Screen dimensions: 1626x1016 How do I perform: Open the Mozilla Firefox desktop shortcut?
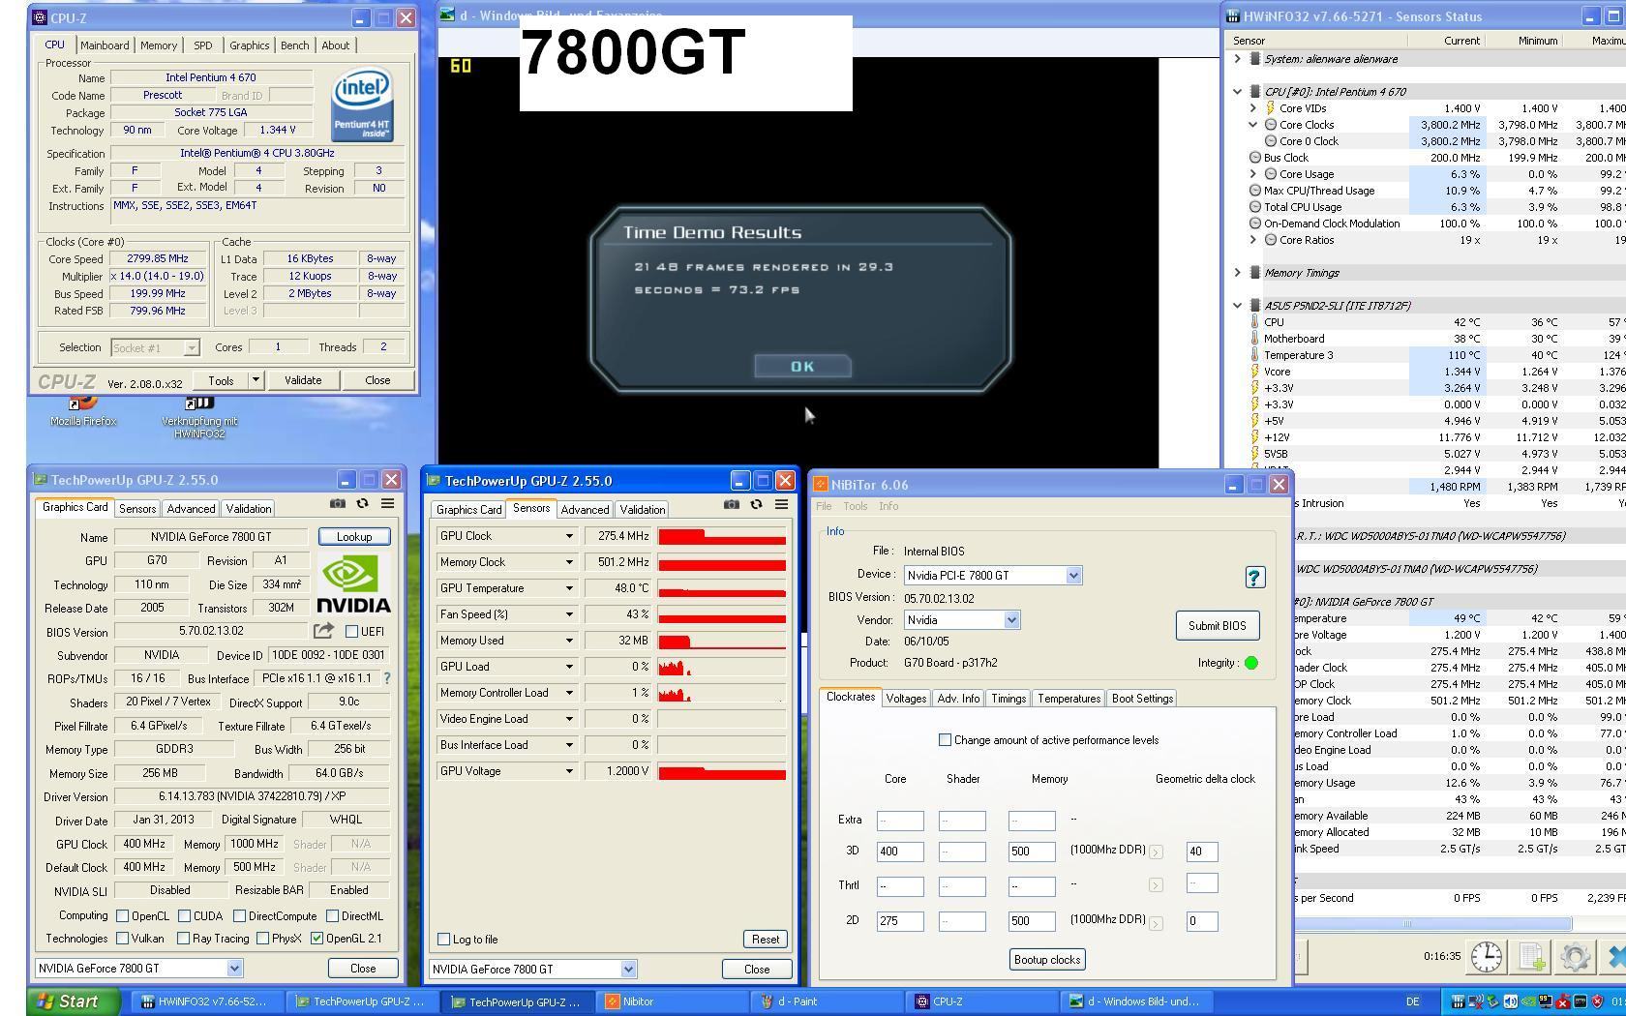coord(83,411)
